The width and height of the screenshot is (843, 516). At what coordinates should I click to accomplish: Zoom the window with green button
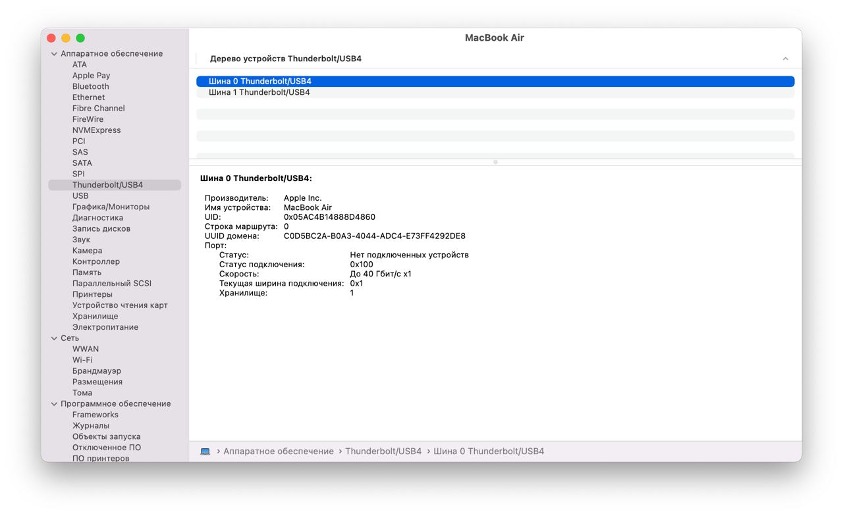(x=80, y=38)
